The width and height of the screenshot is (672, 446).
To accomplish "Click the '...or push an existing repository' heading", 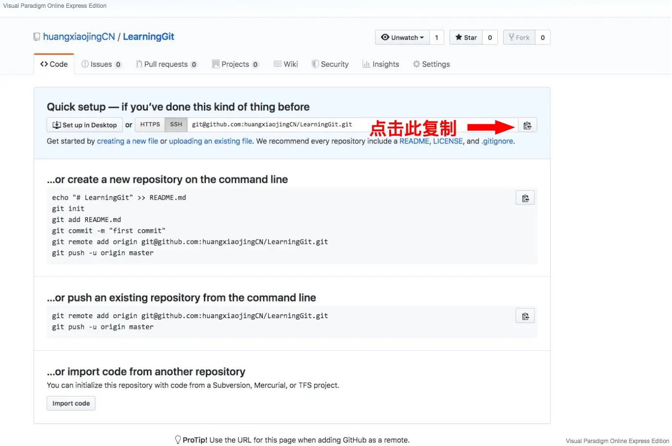I will [181, 298].
